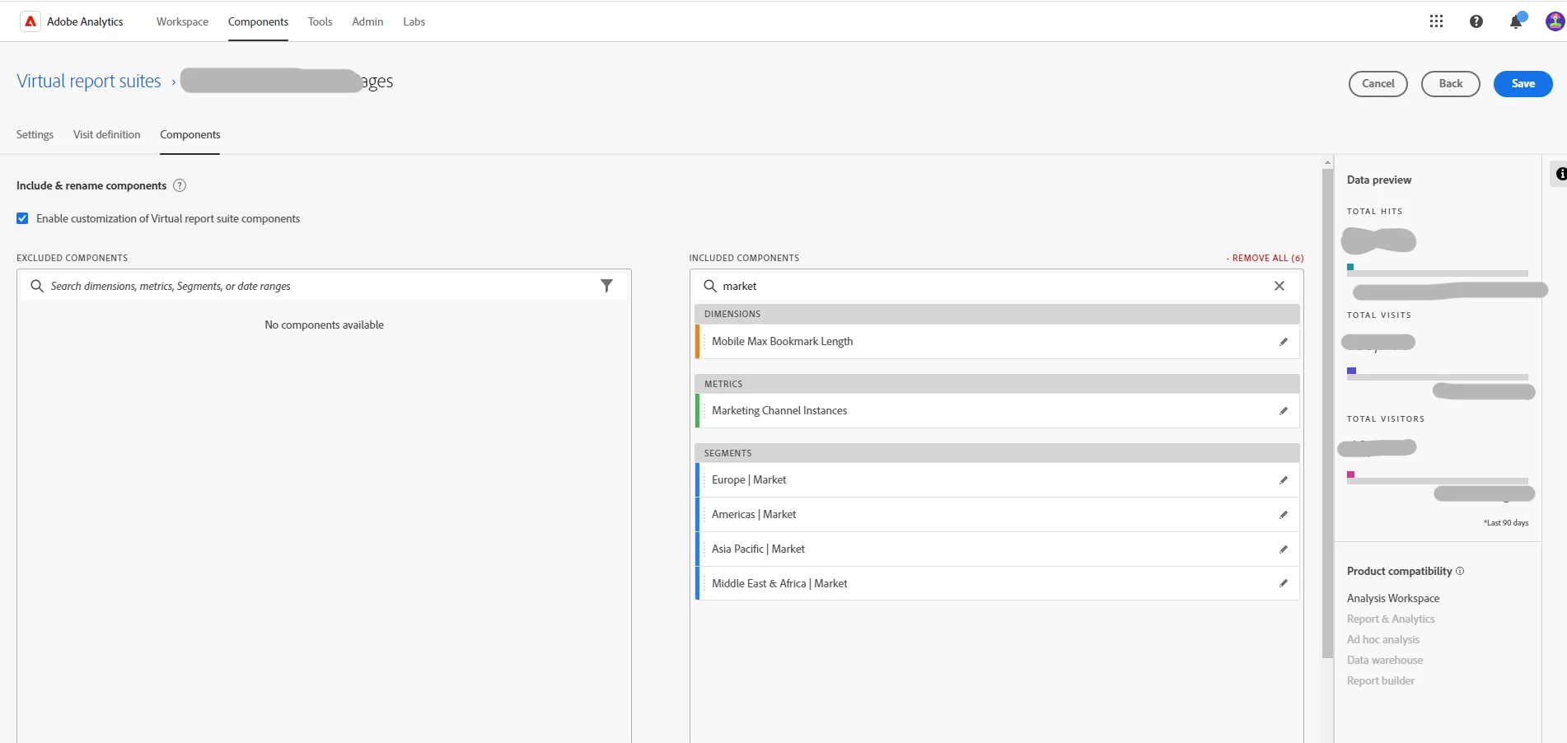Uncheck Enable customization of Virtual report suite components
1567x743 pixels.
pos(22,218)
